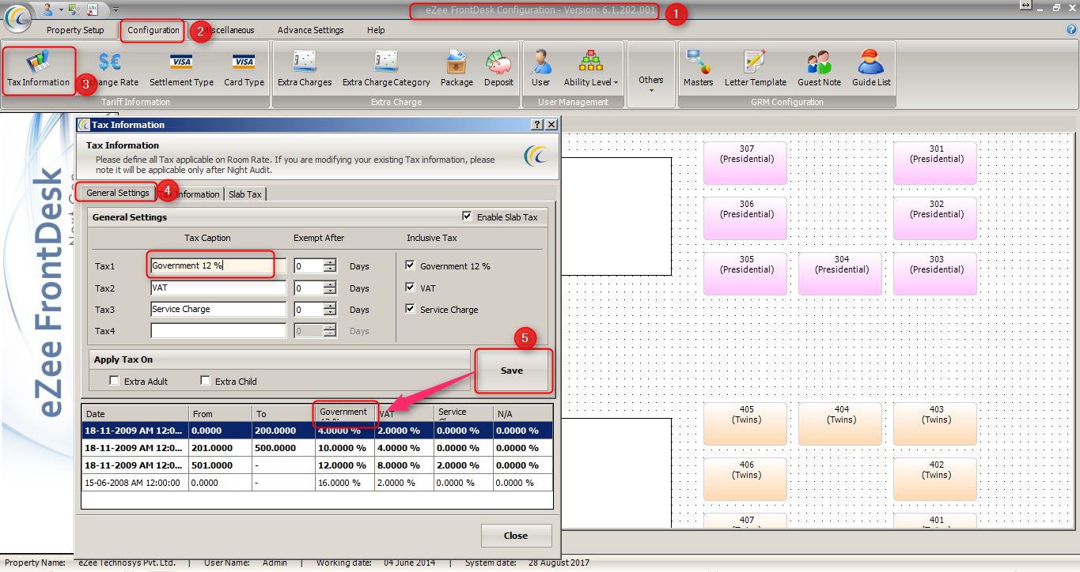The height and width of the screenshot is (572, 1080).
Task: Open Extra Charge Category
Action: point(386,70)
